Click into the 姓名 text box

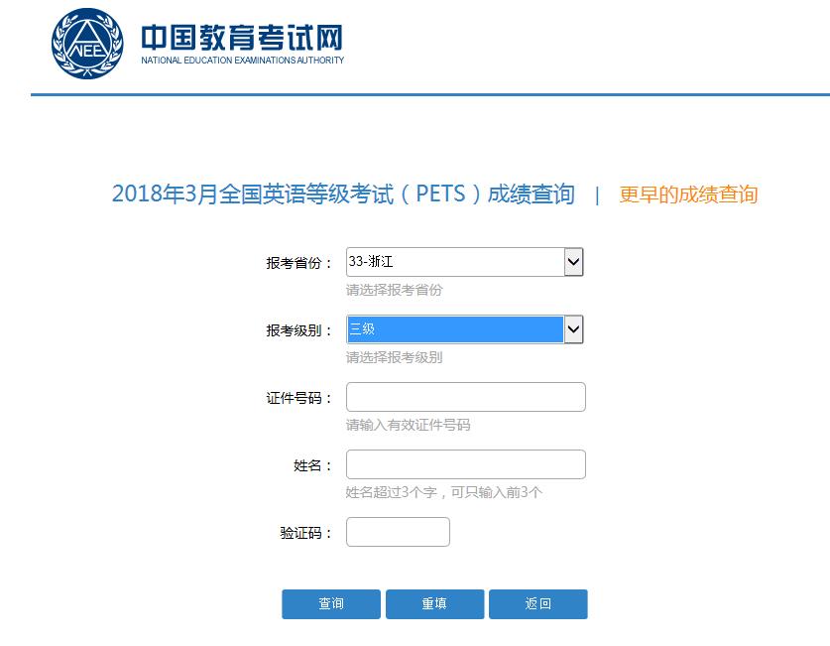point(465,464)
